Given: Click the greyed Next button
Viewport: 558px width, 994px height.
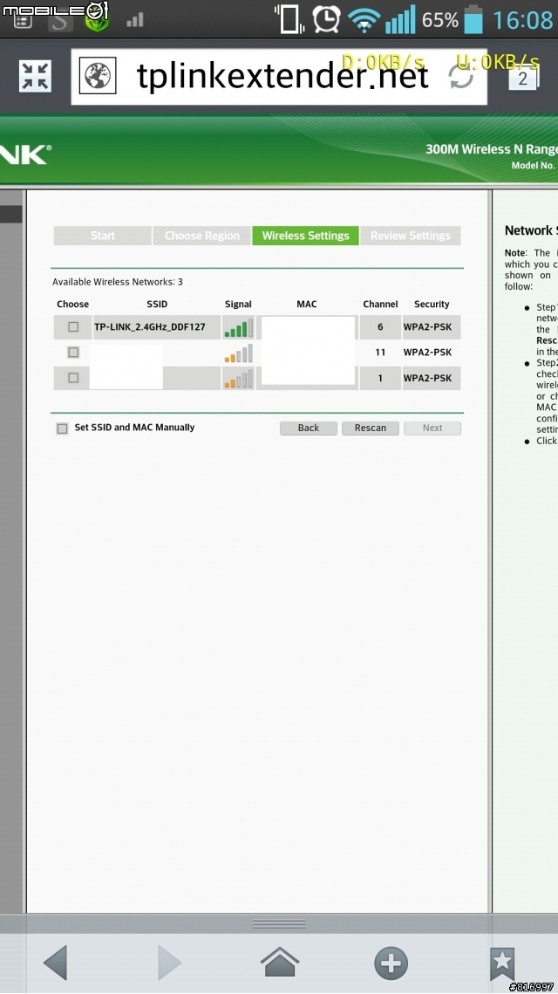Looking at the screenshot, I should pyautogui.click(x=432, y=428).
